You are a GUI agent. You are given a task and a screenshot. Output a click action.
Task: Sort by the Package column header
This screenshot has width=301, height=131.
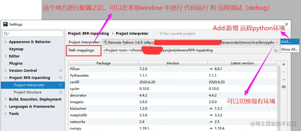point(103,63)
